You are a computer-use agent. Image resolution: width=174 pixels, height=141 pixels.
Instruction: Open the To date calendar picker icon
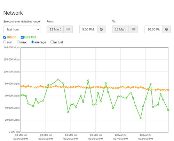tap(133, 29)
